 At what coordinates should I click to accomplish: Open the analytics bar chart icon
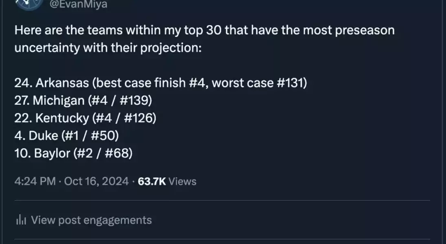pyautogui.click(x=21, y=220)
